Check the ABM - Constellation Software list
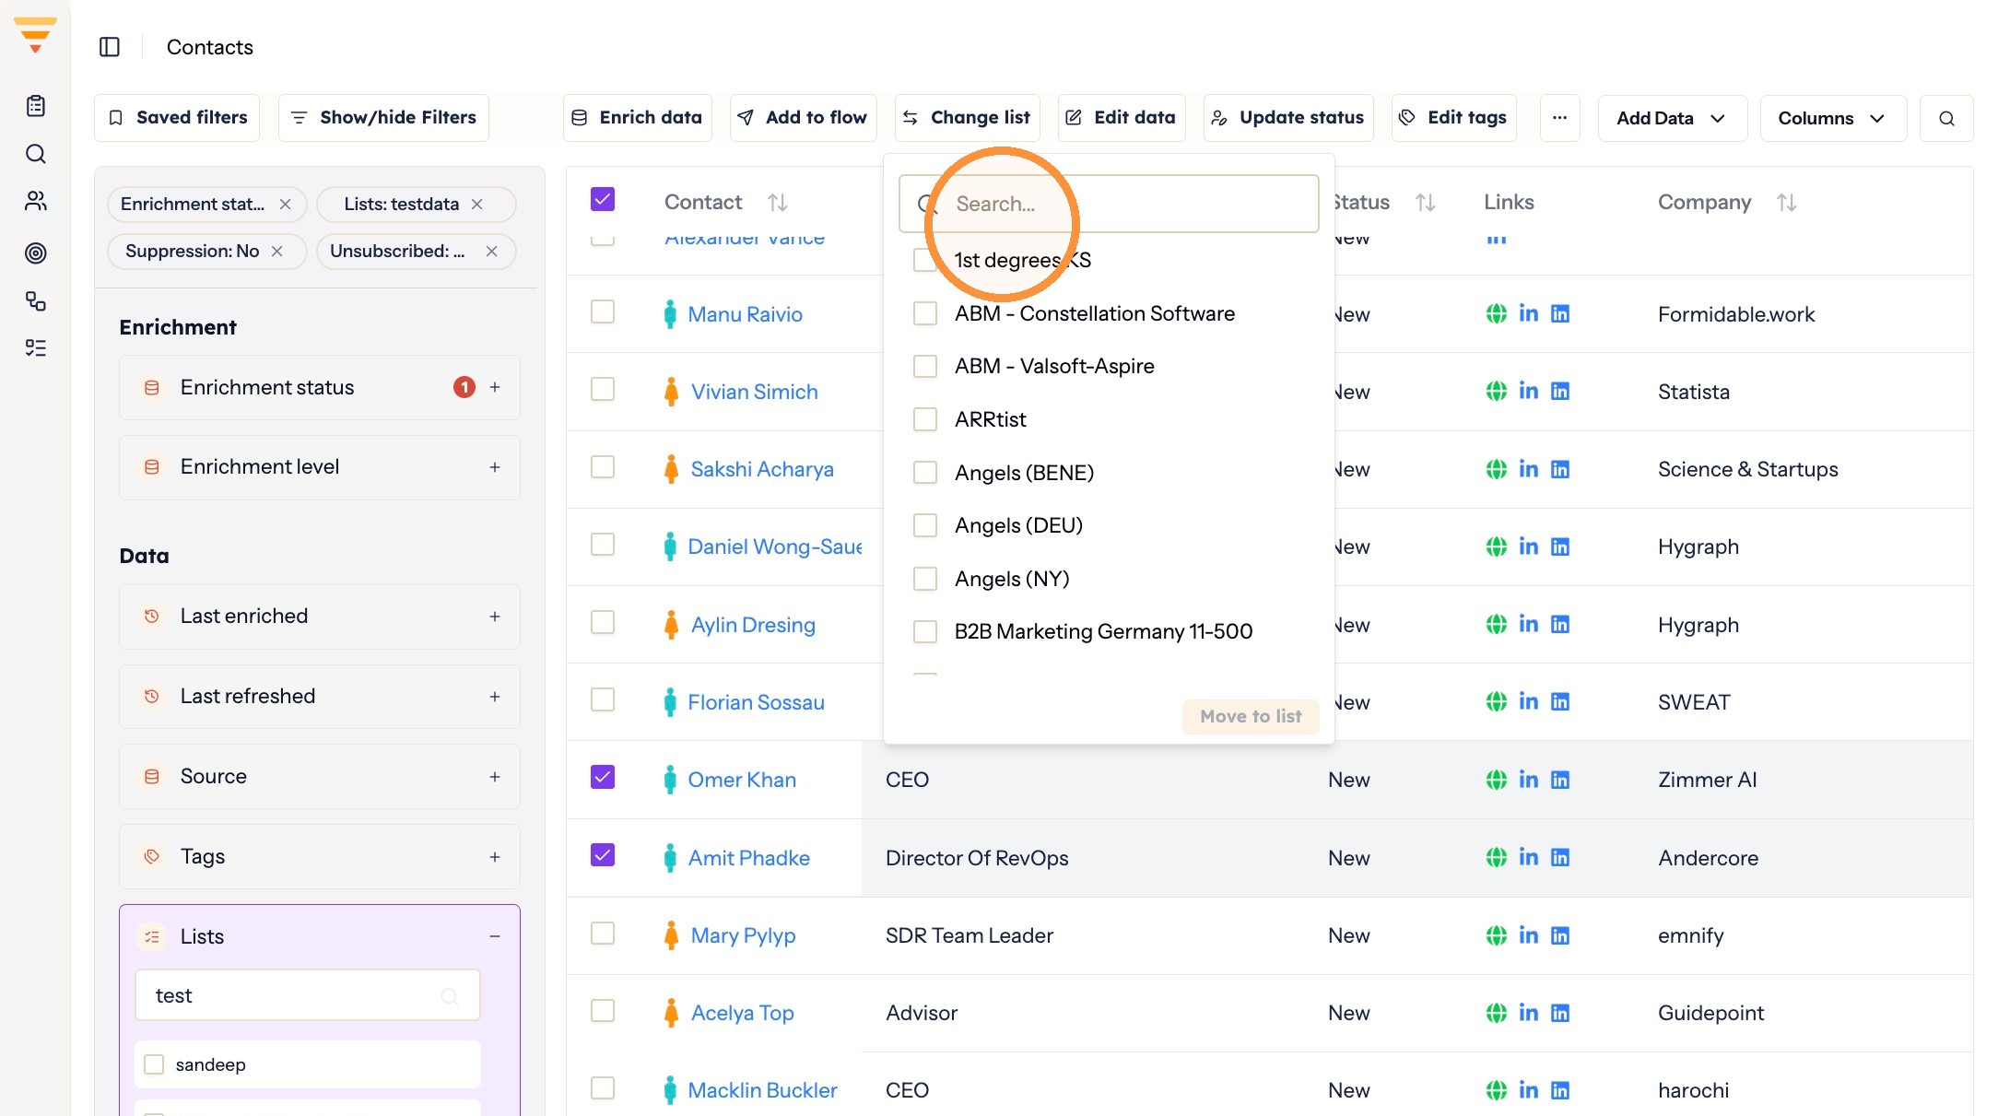 (925, 313)
